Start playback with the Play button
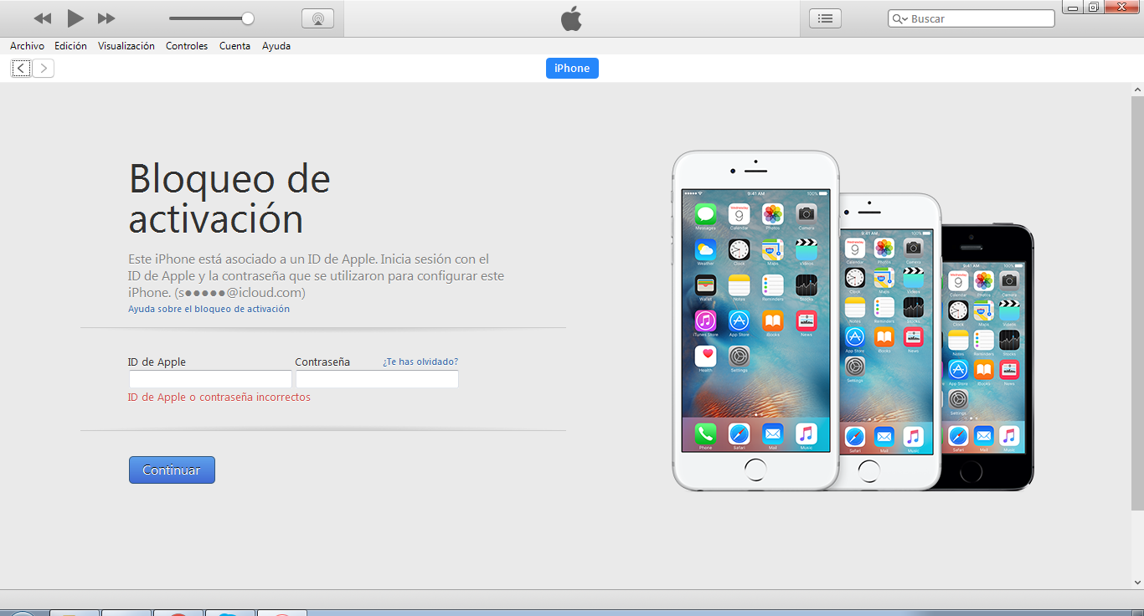 (x=75, y=18)
